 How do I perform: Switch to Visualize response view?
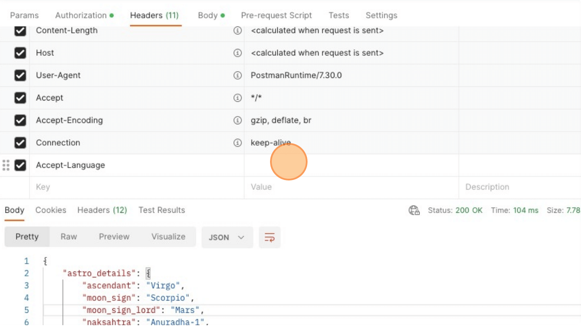pyautogui.click(x=168, y=237)
